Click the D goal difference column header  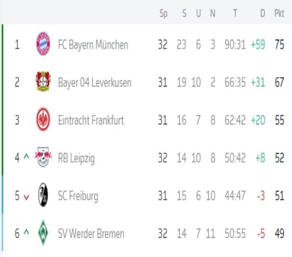263,13
